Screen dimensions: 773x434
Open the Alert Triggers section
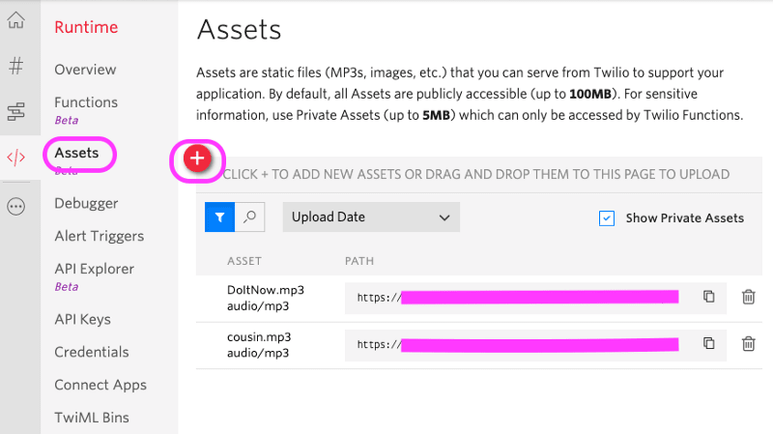point(100,236)
